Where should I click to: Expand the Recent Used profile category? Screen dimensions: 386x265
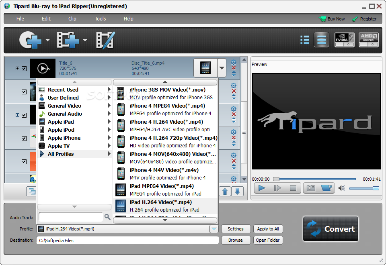[x=75, y=90]
